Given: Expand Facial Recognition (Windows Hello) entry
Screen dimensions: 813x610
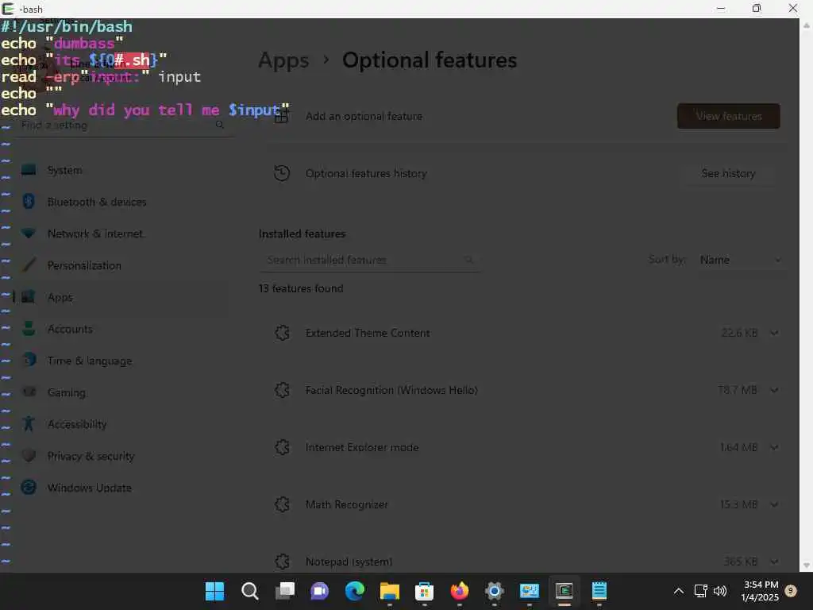Looking at the screenshot, I should click(774, 390).
